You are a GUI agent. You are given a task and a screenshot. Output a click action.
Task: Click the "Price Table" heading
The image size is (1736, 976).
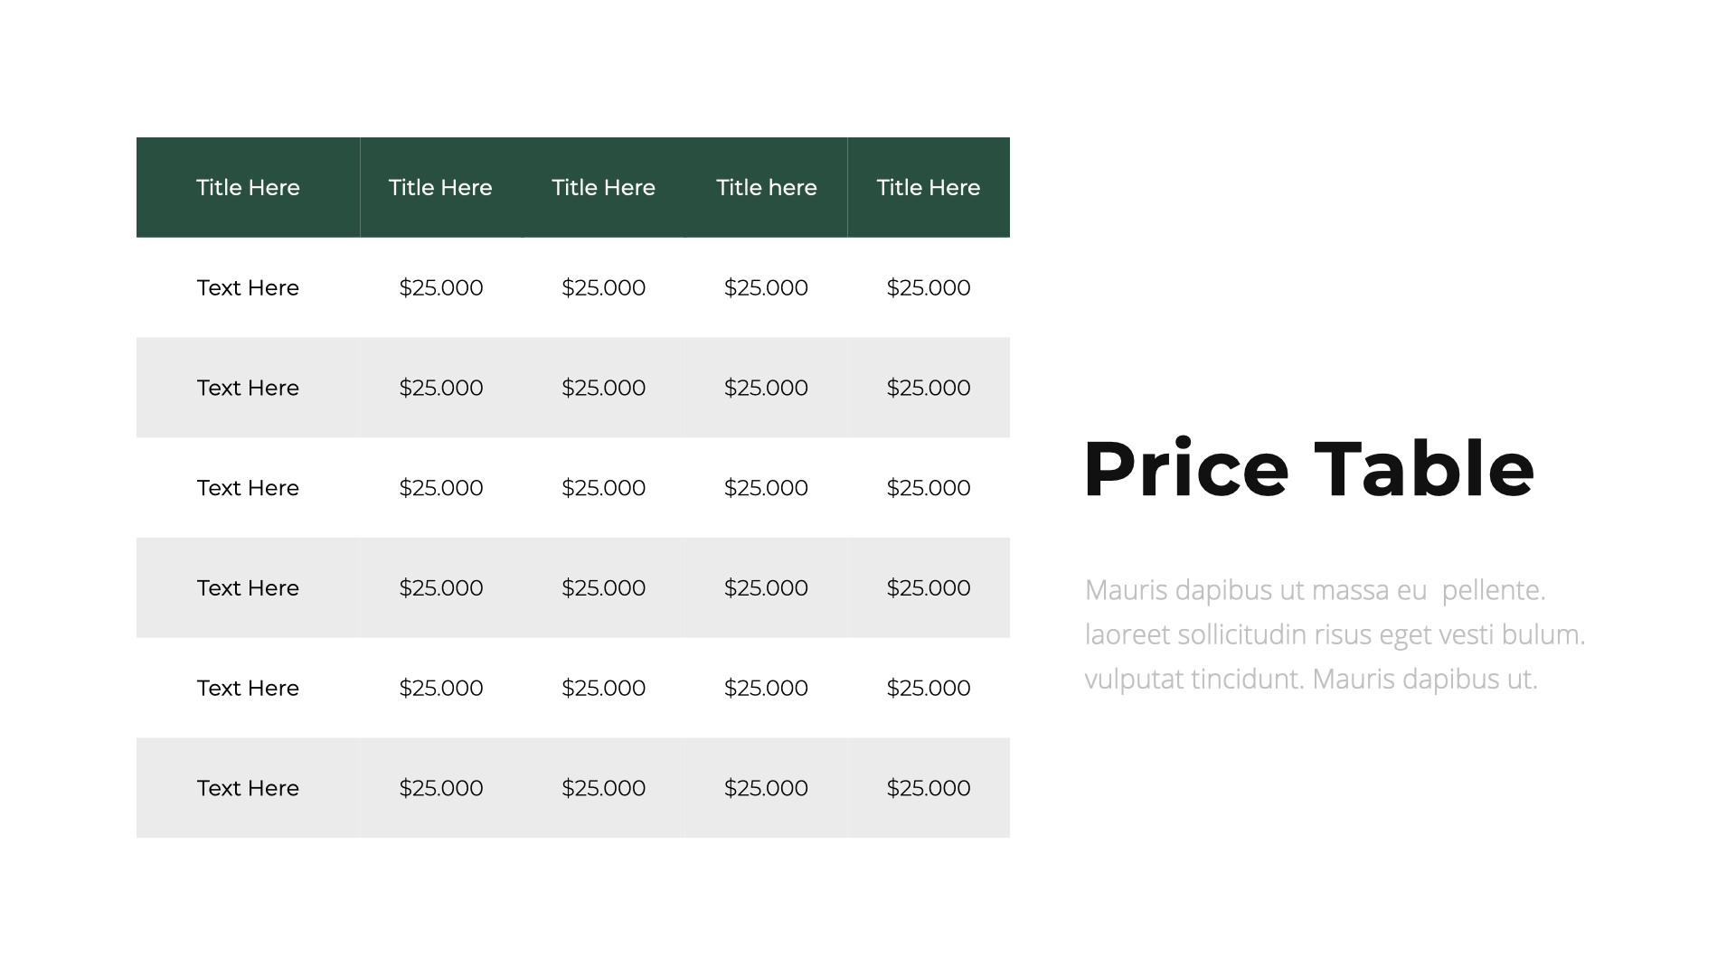click(x=1308, y=469)
